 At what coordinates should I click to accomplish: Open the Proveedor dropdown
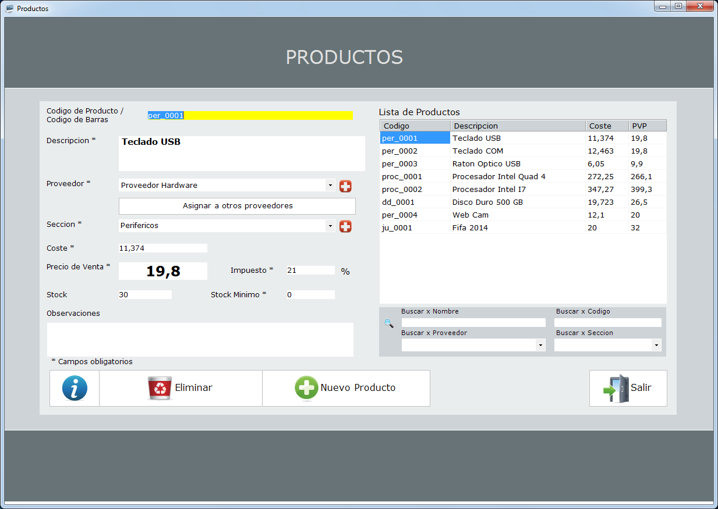tap(330, 186)
